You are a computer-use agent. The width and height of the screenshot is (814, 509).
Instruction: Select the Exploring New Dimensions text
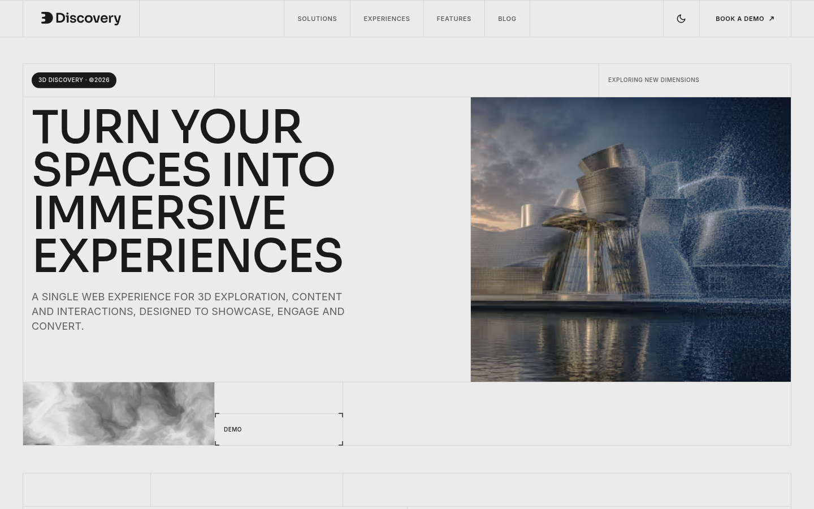click(x=653, y=80)
